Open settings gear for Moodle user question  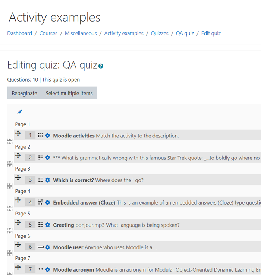[x=48, y=247]
